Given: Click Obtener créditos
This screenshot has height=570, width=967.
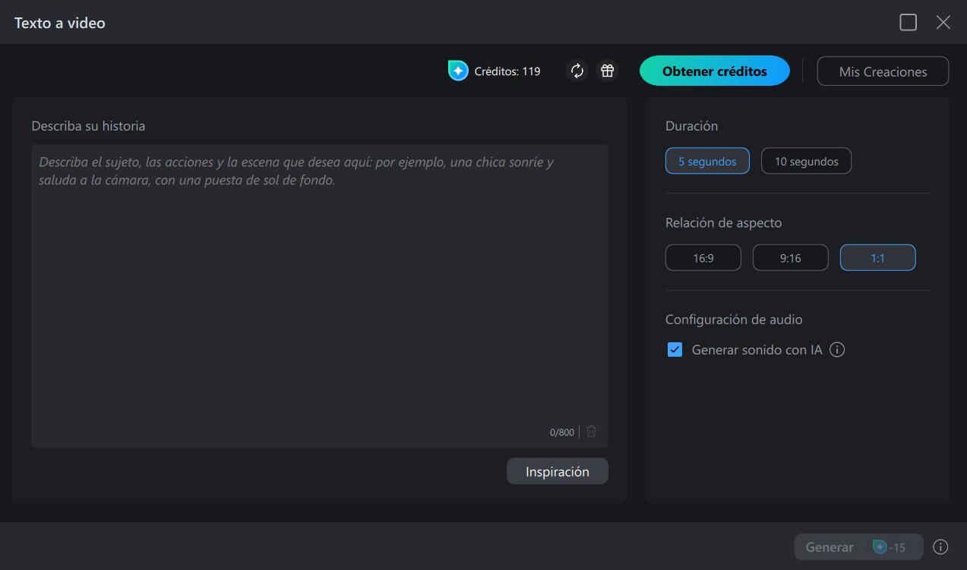Looking at the screenshot, I should tap(714, 70).
